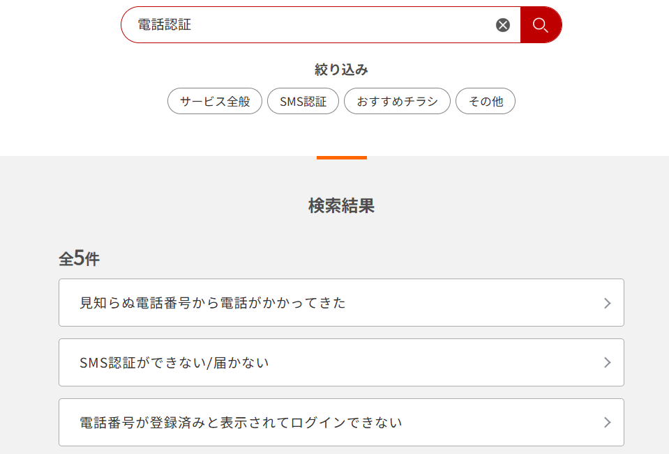Click the magnifying glass search icon
This screenshot has height=454, width=669.
coord(541,24)
